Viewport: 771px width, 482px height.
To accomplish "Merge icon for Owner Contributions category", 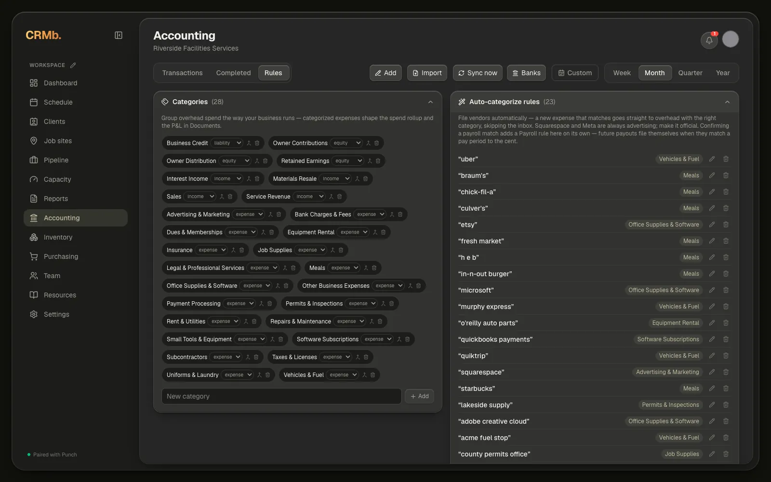I will [x=368, y=143].
